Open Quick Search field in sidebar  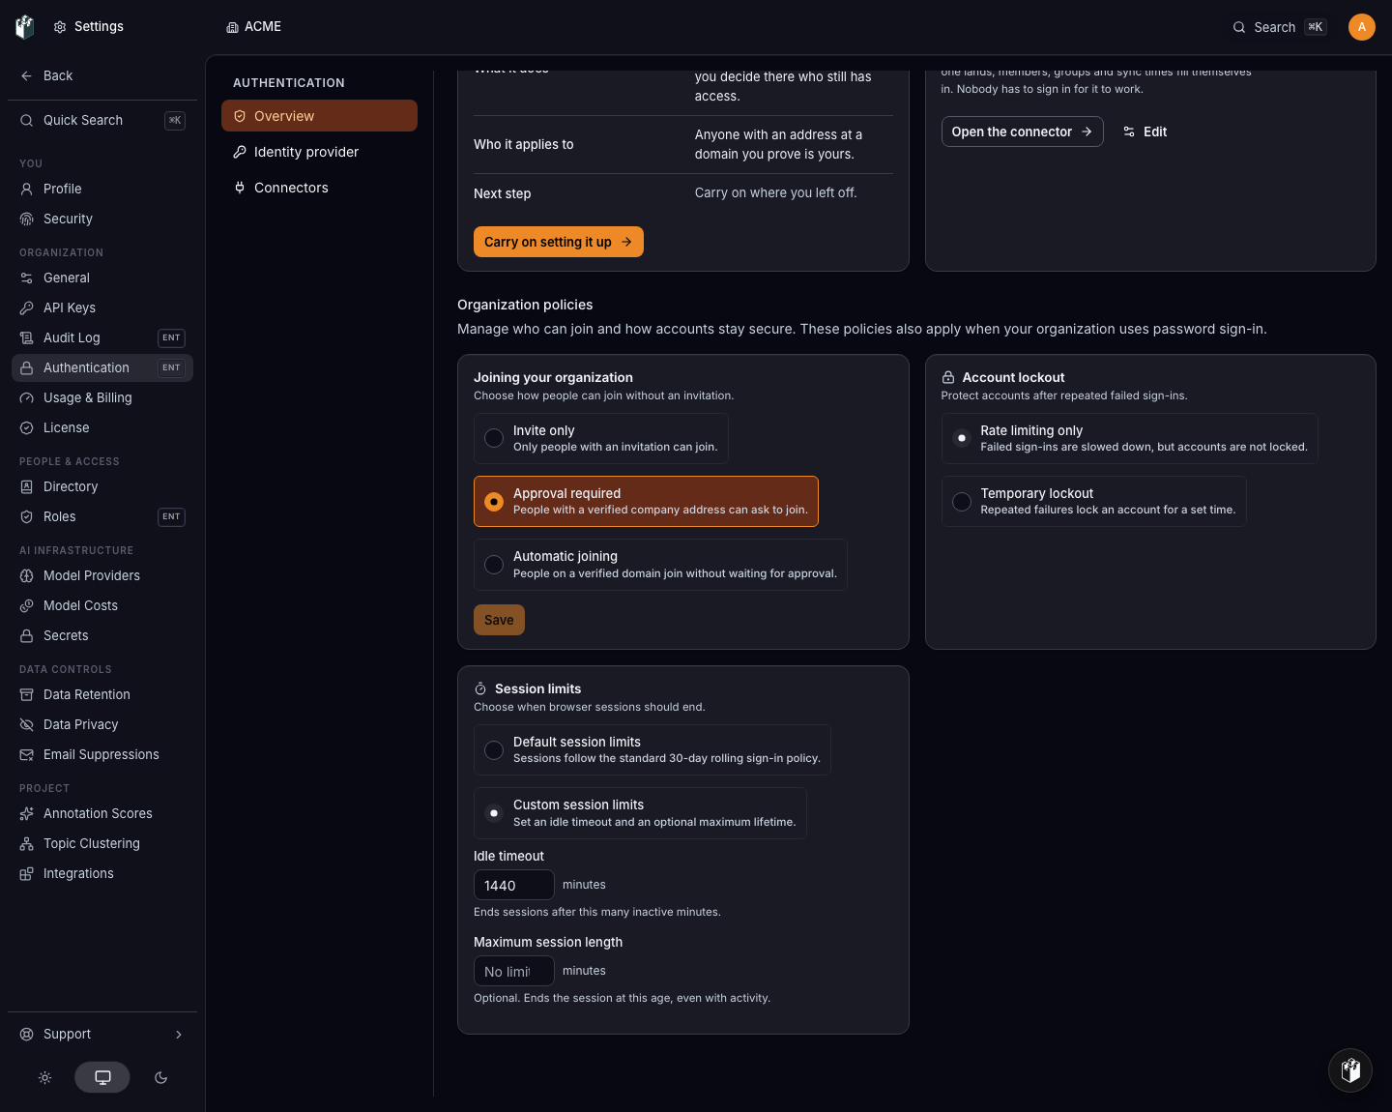coord(102,120)
